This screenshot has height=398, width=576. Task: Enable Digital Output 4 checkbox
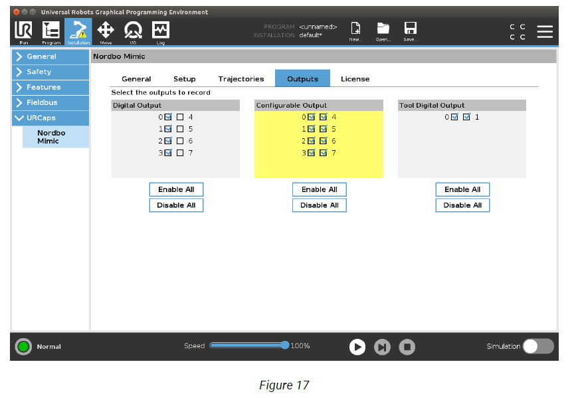(x=180, y=117)
